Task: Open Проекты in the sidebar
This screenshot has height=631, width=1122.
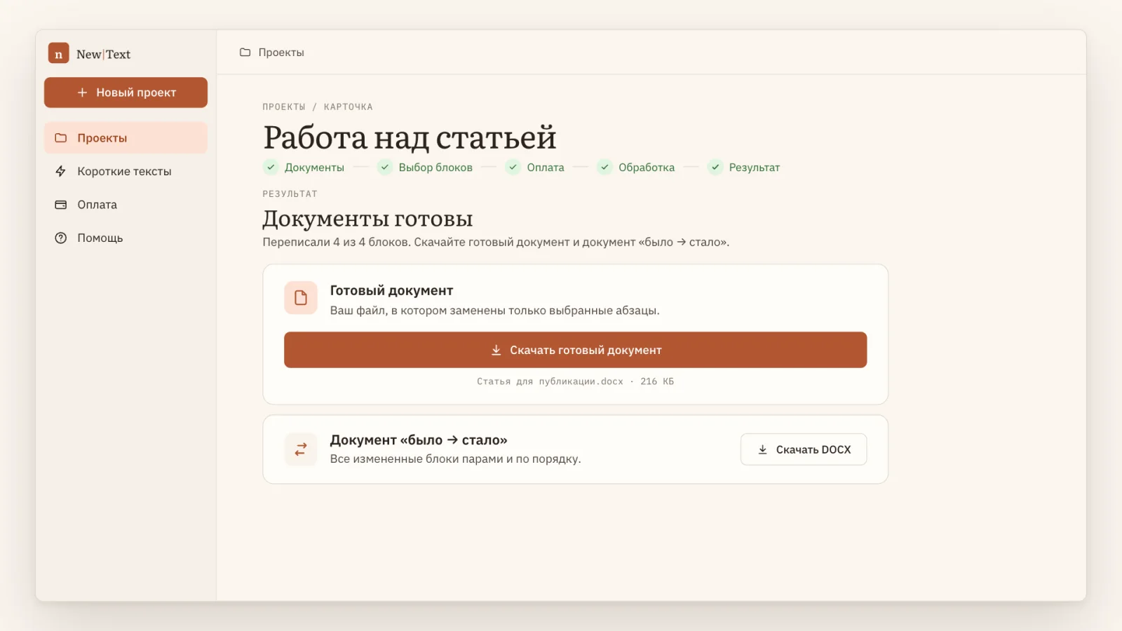Action: click(x=126, y=138)
